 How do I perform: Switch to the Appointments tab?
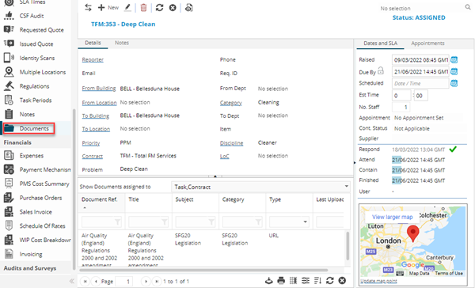point(427,44)
